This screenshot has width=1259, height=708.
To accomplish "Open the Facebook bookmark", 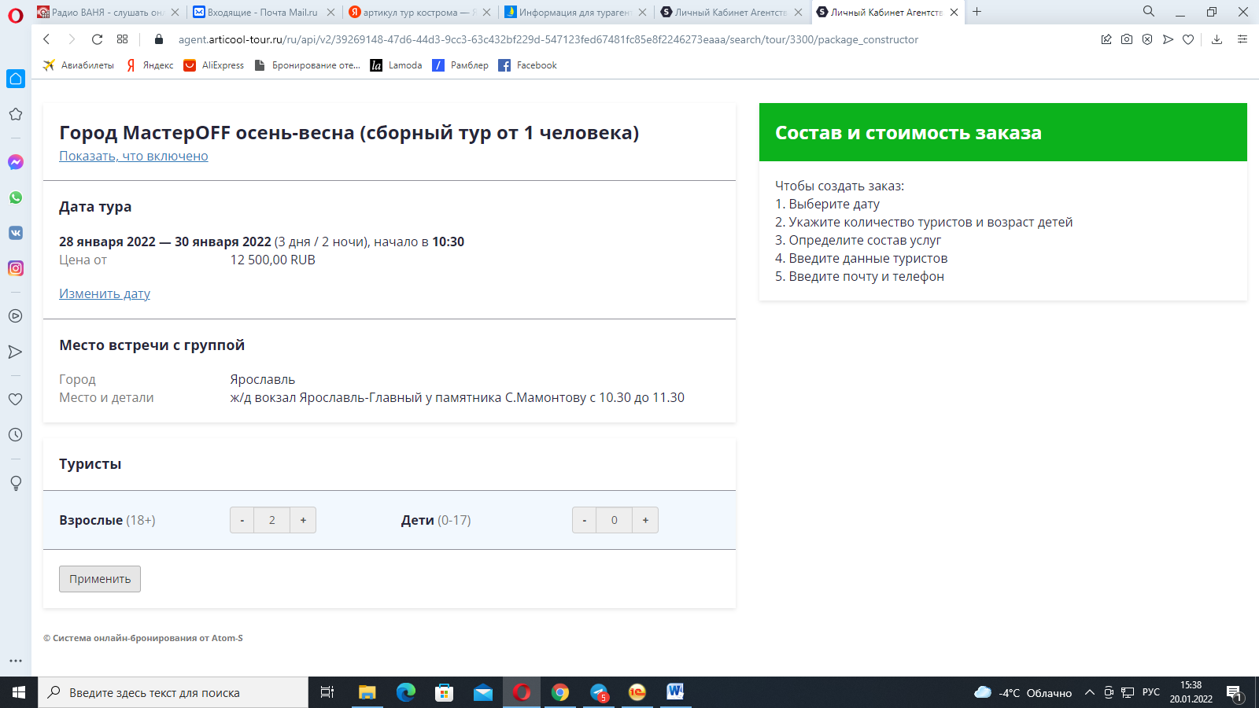I will click(528, 65).
